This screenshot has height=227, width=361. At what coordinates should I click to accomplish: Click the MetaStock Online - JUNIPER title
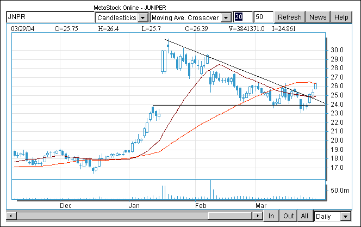click(x=129, y=8)
